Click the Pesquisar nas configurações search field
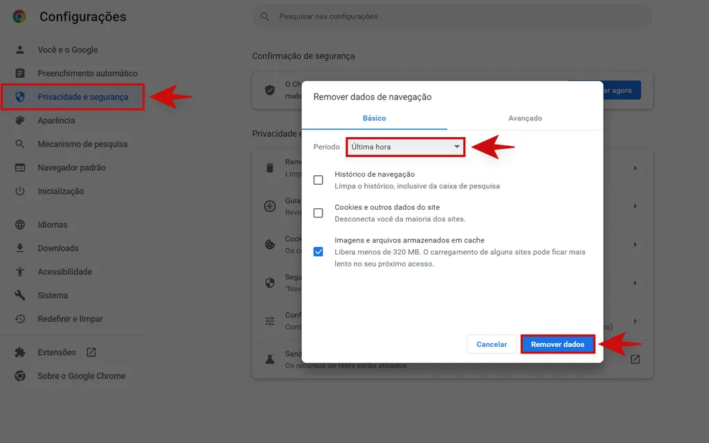709x443 pixels. tap(452, 17)
